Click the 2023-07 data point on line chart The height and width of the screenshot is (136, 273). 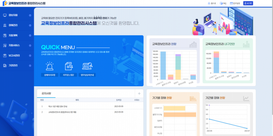click(x=247, y=128)
